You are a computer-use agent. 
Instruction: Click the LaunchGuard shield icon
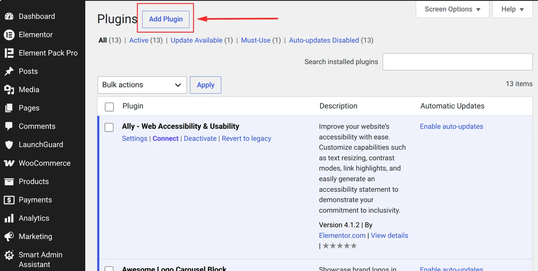coord(9,145)
